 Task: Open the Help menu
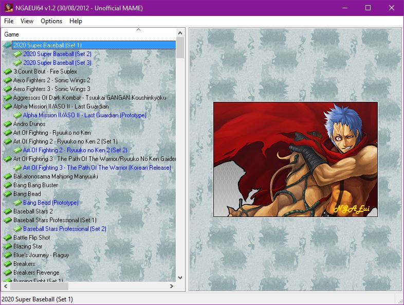(x=76, y=21)
